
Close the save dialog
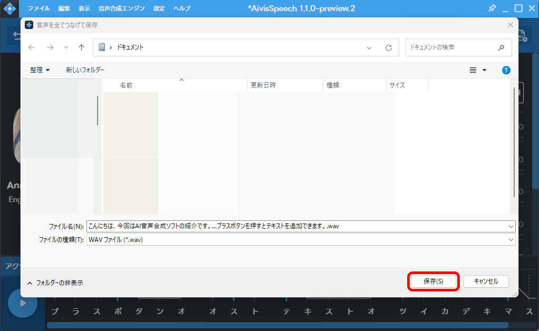tap(511, 25)
